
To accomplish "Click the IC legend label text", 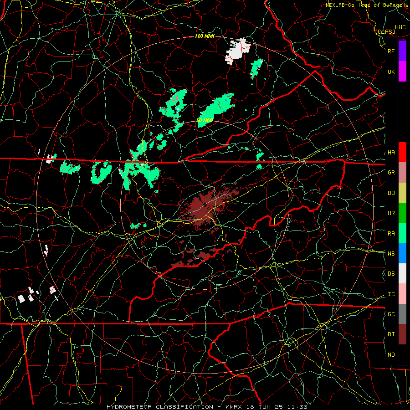I will coord(391,294).
